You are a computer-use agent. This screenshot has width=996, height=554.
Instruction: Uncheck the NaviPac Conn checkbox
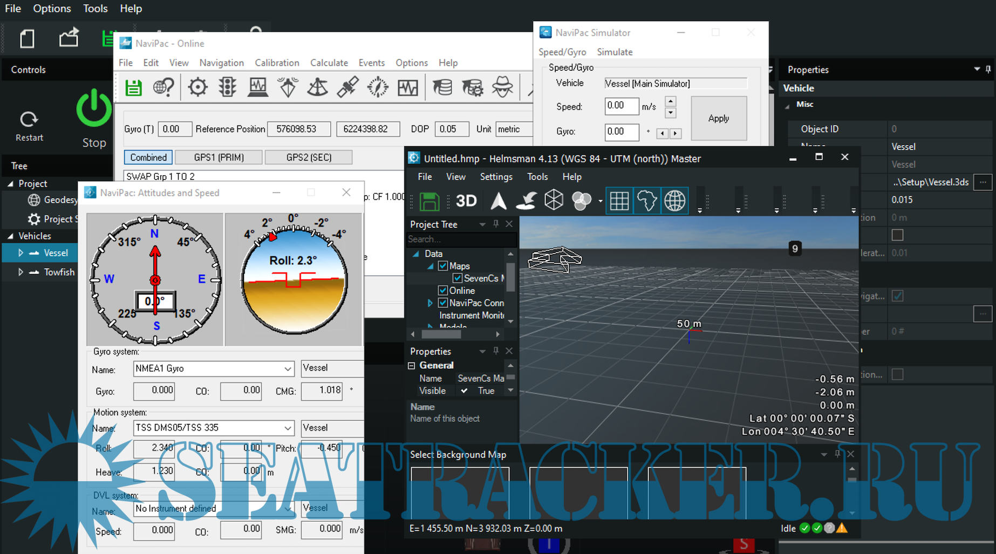(443, 303)
